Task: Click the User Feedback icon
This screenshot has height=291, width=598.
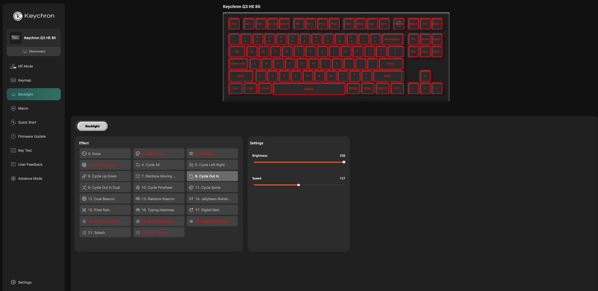Action: pyautogui.click(x=13, y=164)
